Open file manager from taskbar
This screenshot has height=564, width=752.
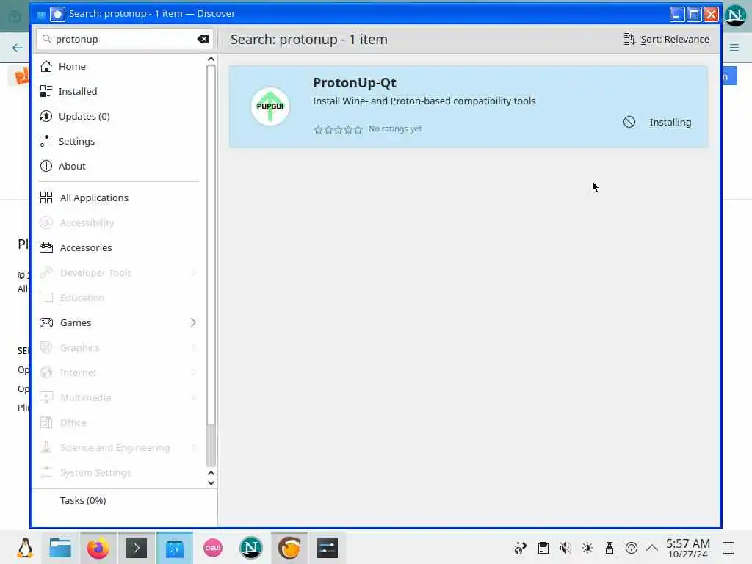[60, 548]
